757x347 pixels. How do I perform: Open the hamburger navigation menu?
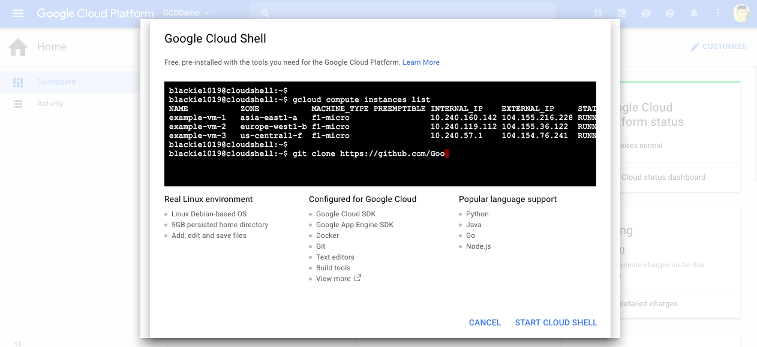click(x=18, y=13)
